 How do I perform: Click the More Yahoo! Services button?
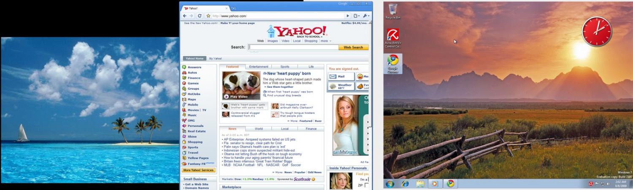point(199,170)
